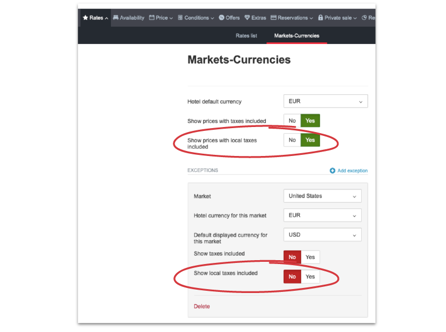Click the Rates star icon
The height and width of the screenshot is (332, 446).
pyautogui.click(x=85, y=18)
